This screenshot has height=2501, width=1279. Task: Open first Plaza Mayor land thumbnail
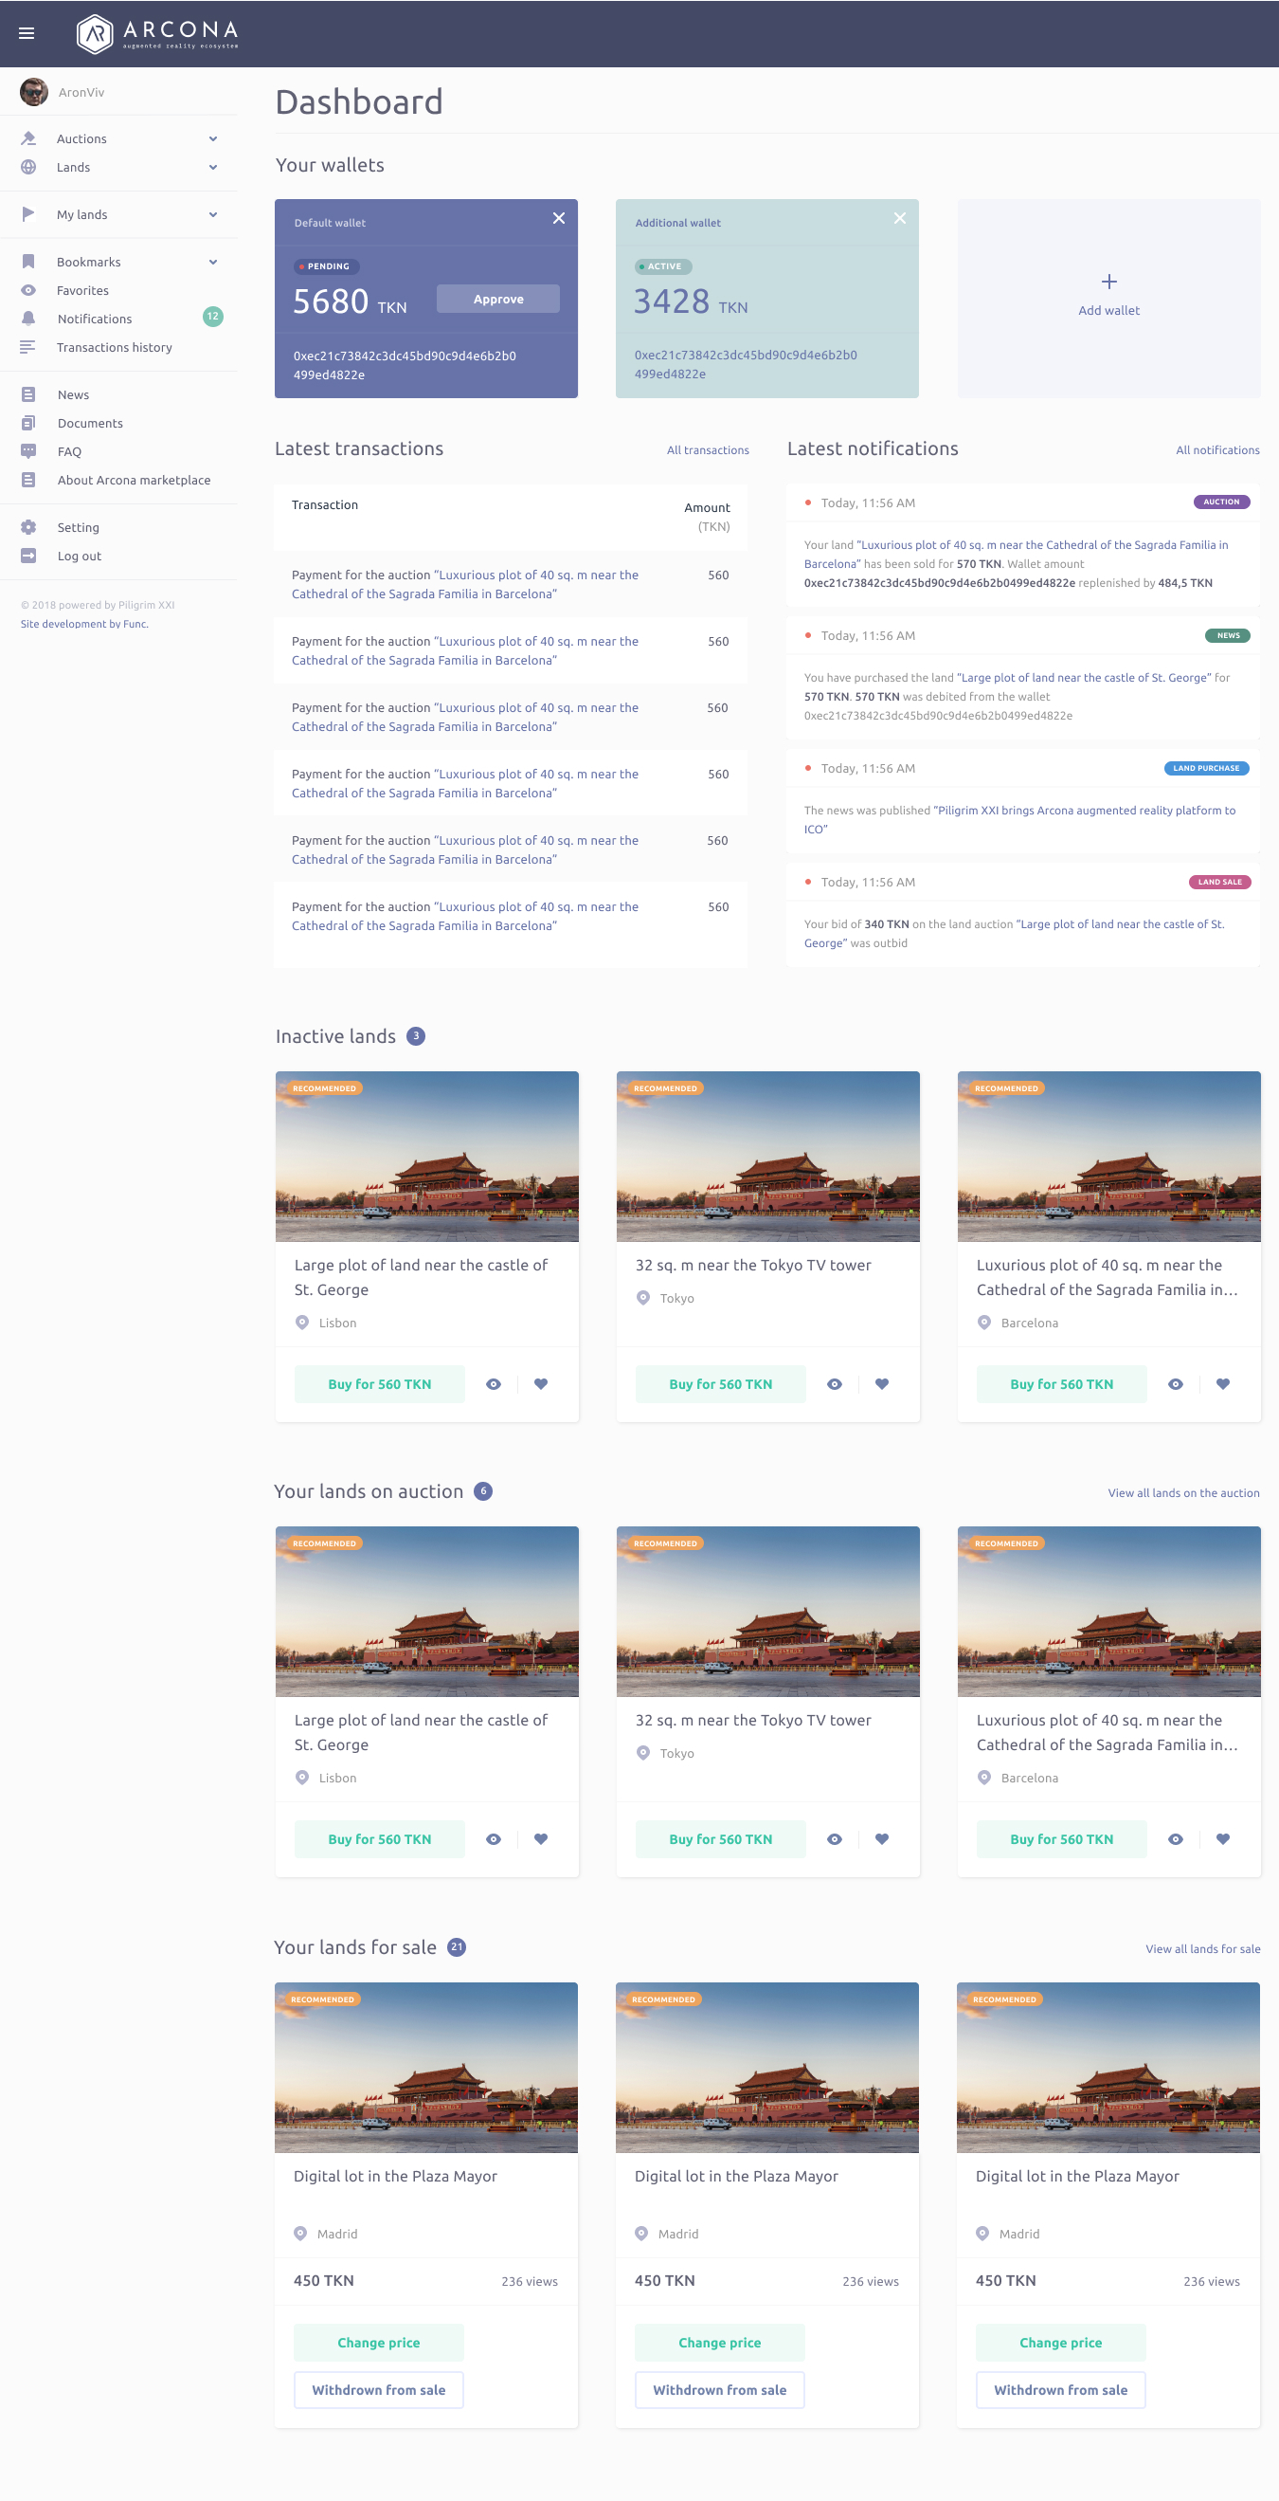426,2066
